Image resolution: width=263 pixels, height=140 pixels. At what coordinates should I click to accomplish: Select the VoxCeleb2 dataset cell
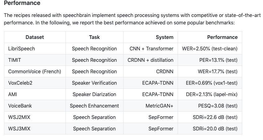pyautogui.click(x=19, y=83)
